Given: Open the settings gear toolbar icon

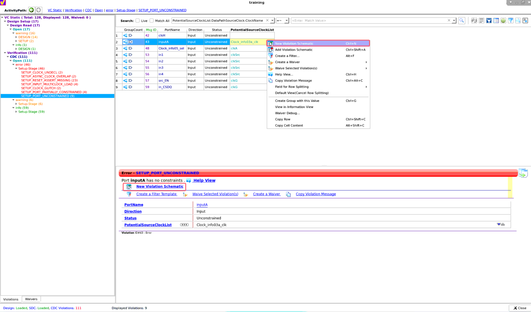Looking at the screenshot, I should point(525,20).
